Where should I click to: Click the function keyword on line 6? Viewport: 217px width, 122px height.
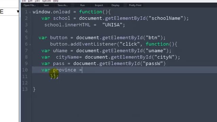[x=157, y=44]
